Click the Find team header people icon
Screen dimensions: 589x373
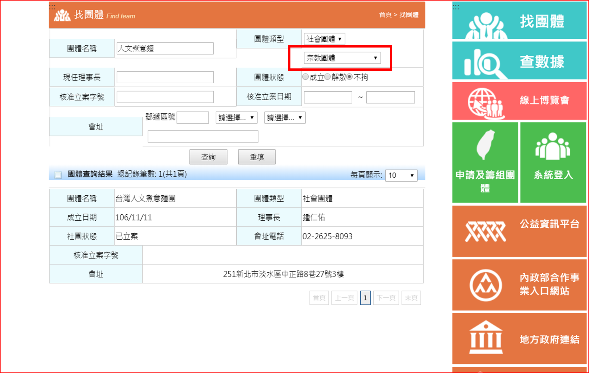pyautogui.click(x=62, y=15)
